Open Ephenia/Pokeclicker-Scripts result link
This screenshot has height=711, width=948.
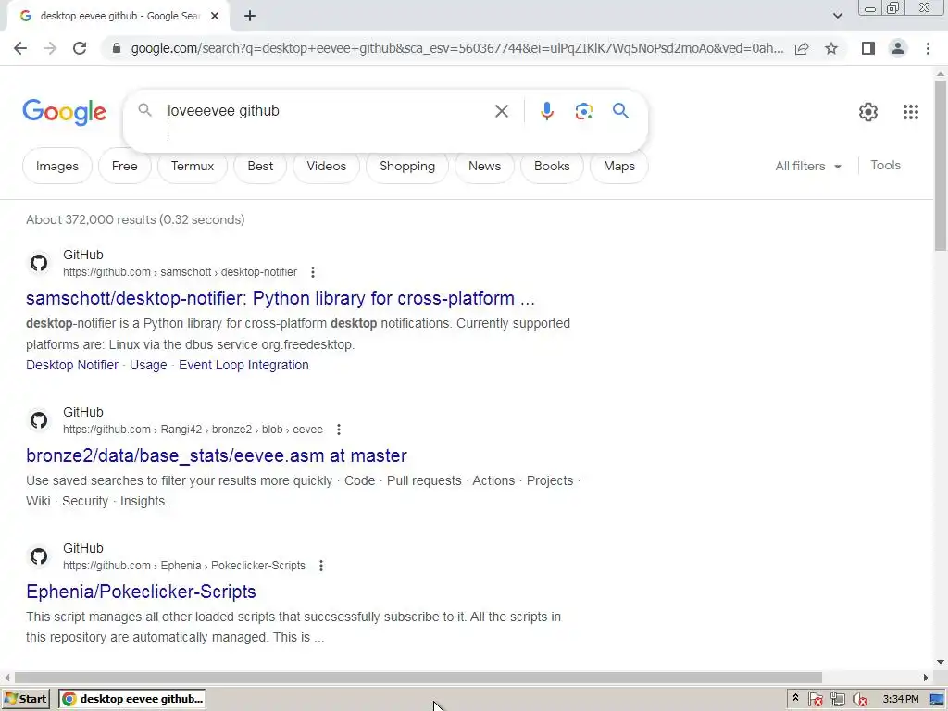coord(141,592)
